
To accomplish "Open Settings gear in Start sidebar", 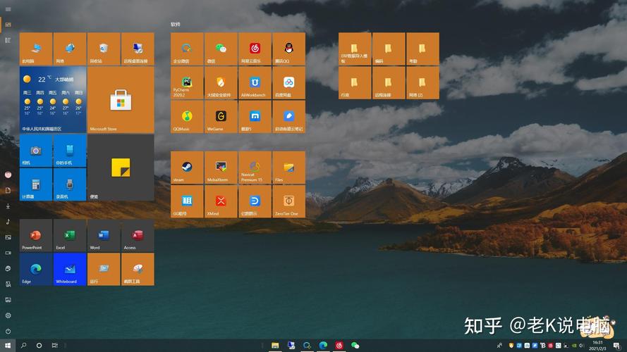I will [8, 315].
